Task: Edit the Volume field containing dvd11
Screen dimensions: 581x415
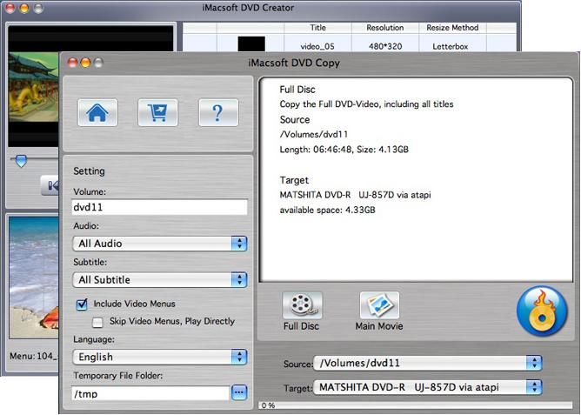Action: (159, 207)
